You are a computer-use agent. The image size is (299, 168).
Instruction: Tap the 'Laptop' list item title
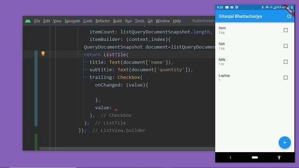(x=224, y=76)
